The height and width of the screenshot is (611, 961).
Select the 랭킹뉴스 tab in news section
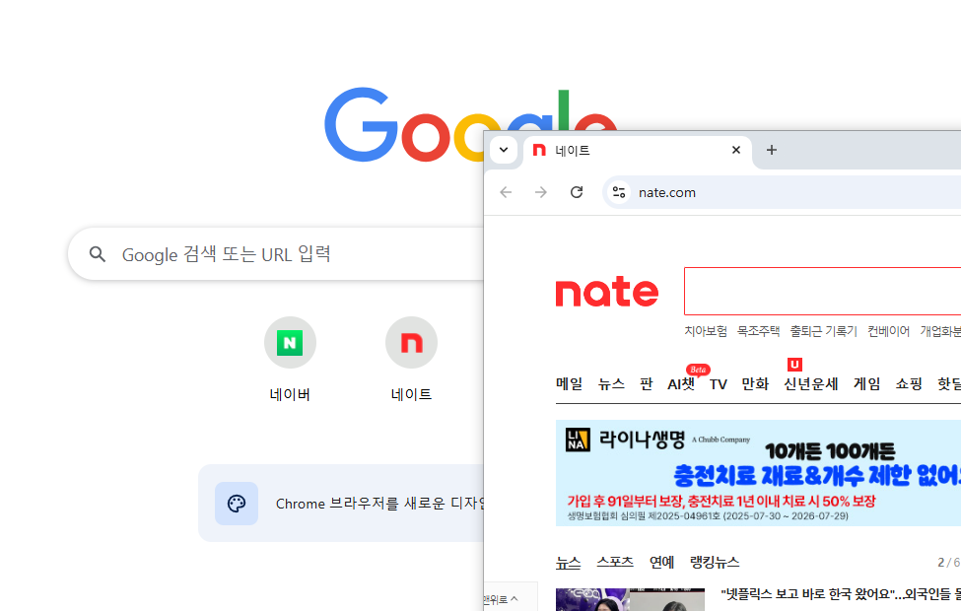pos(715,562)
